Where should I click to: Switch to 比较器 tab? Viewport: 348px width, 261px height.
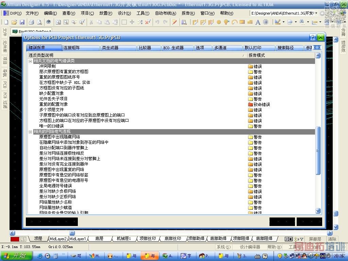pyautogui.click(x=149, y=48)
